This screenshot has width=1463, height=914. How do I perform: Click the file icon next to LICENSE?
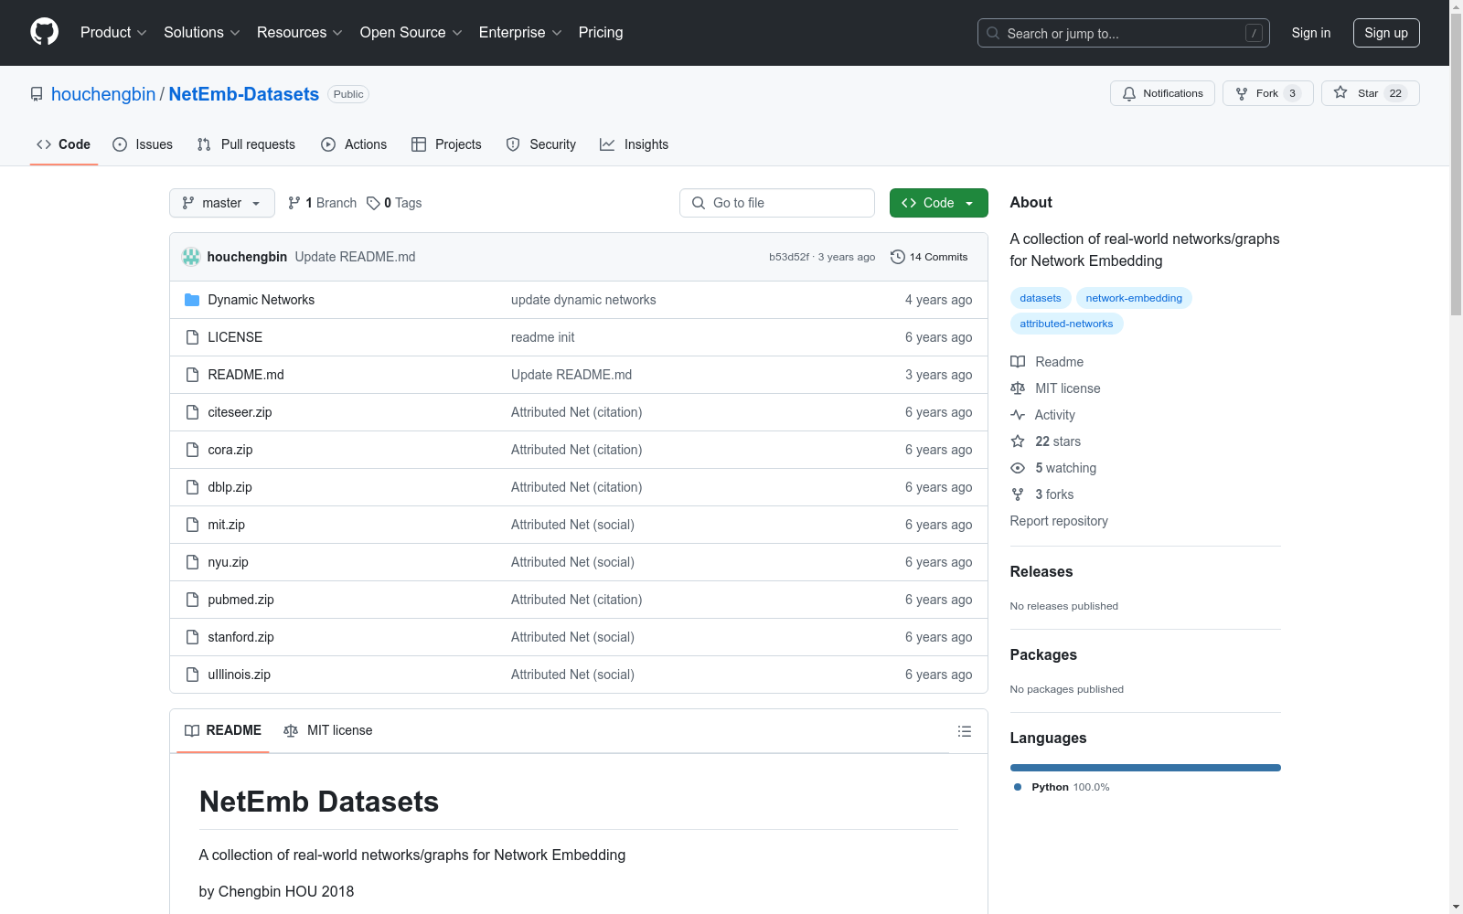(192, 337)
